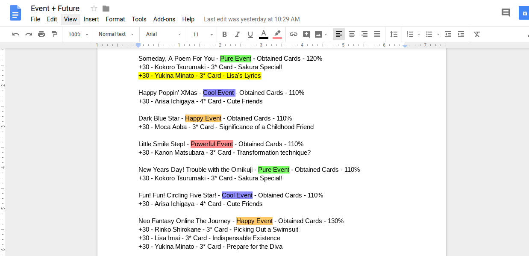Open the zoom 100% dropdown
Viewport: 529px width, 256px height.
78,34
